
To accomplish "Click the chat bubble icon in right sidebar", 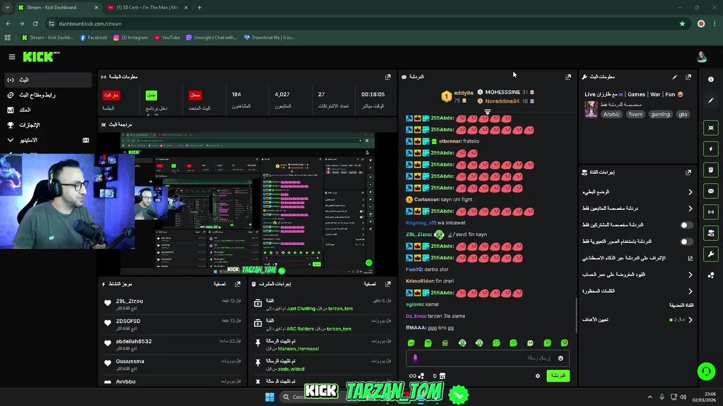I will (x=711, y=191).
